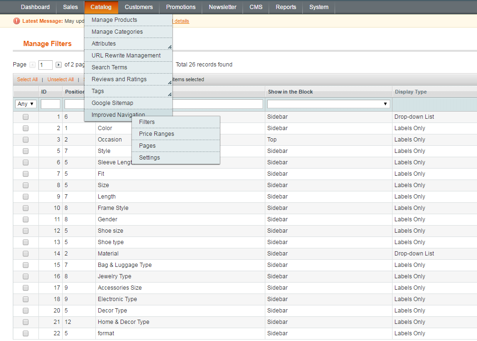Expand the Show in the Block dropdown

pyautogui.click(x=328, y=104)
